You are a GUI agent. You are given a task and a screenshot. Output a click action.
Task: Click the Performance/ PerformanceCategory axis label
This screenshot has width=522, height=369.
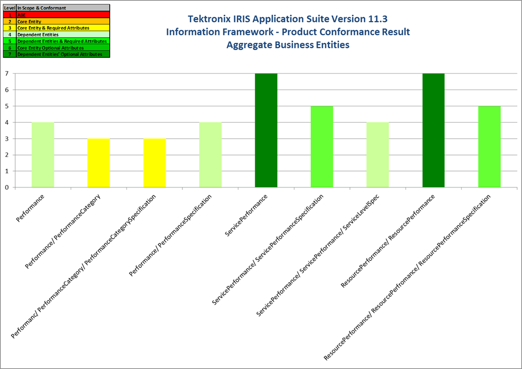click(x=63, y=231)
